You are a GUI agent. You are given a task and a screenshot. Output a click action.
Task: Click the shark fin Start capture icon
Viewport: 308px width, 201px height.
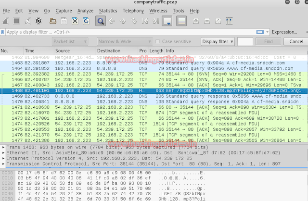click(x=5, y=21)
